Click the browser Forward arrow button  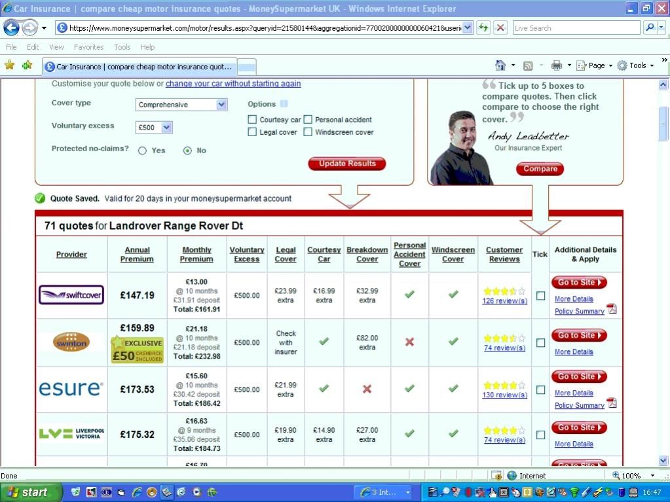point(29,28)
